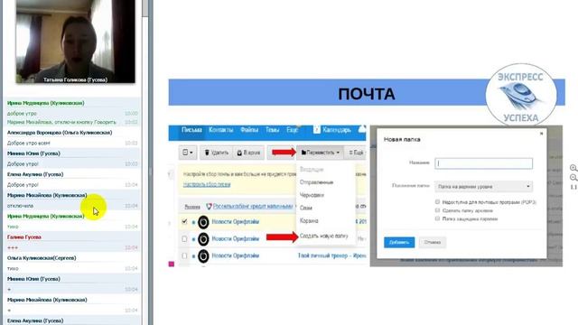Image resolution: width=578 pixels, height=325 pixels.
Task: Click the ПОЧТА slide heading
Action: click(367, 94)
